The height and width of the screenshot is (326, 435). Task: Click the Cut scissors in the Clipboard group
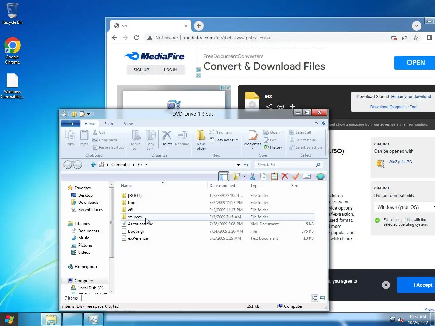pos(95,132)
